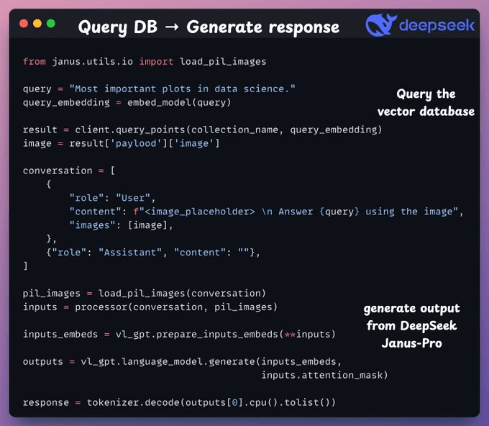Click the processor(conversation, pil_images) line
Image resolution: width=489 pixels, height=426 pixels.
(150, 307)
